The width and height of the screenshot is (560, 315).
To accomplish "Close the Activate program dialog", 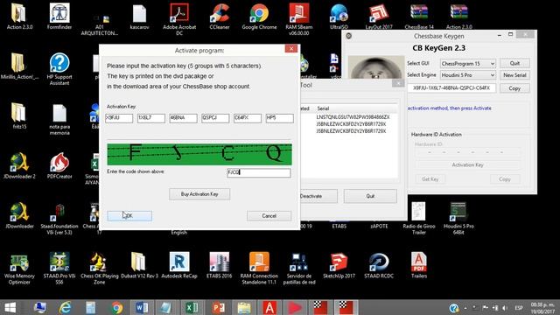I will point(291,49).
